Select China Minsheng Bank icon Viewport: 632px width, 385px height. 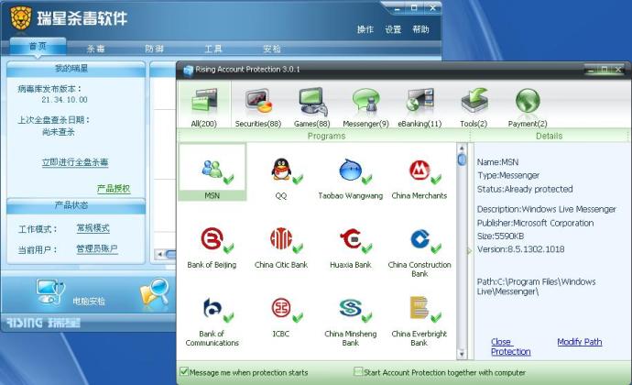pyautogui.click(x=350, y=308)
